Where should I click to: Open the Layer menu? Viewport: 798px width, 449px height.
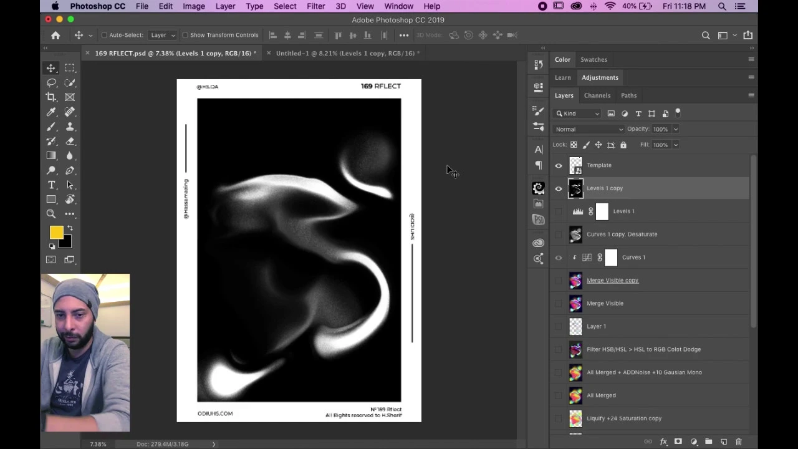coord(225,6)
